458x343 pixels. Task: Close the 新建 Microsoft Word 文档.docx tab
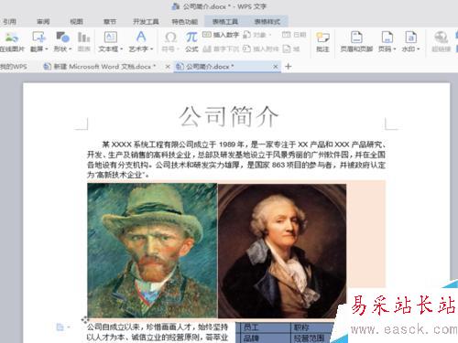point(168,67)
